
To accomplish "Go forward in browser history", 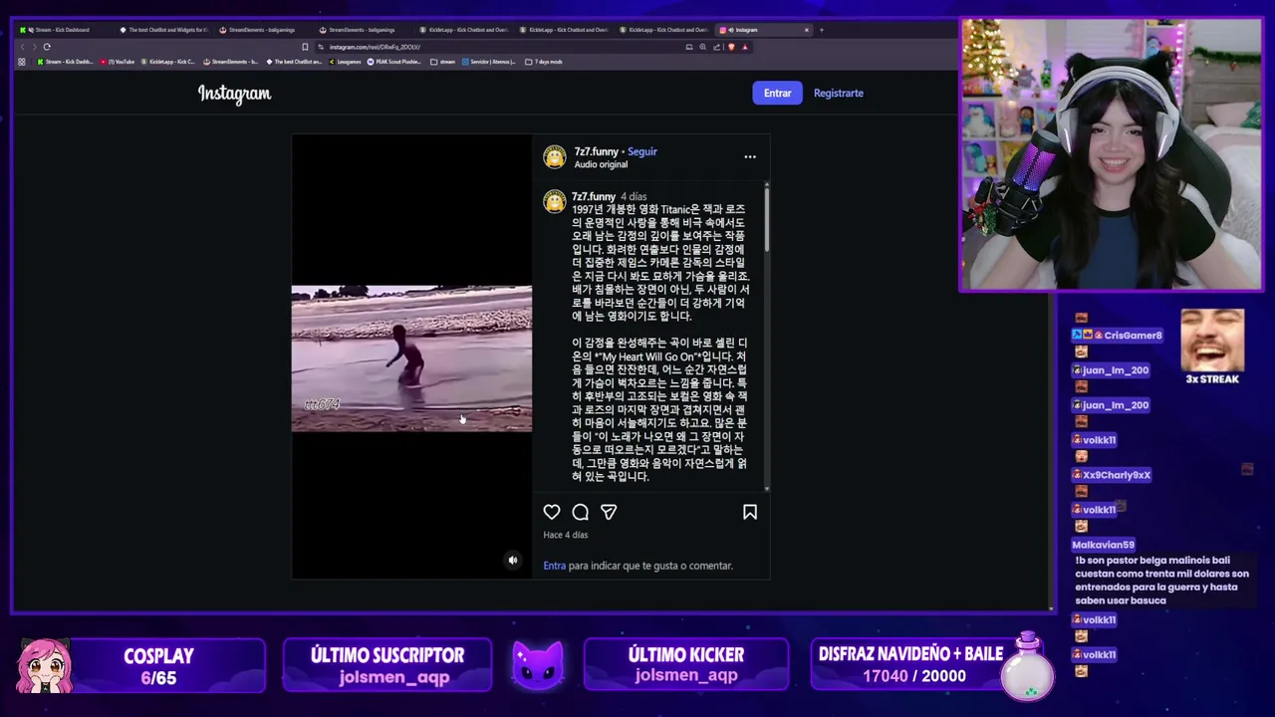I will [x=34, y=47].
